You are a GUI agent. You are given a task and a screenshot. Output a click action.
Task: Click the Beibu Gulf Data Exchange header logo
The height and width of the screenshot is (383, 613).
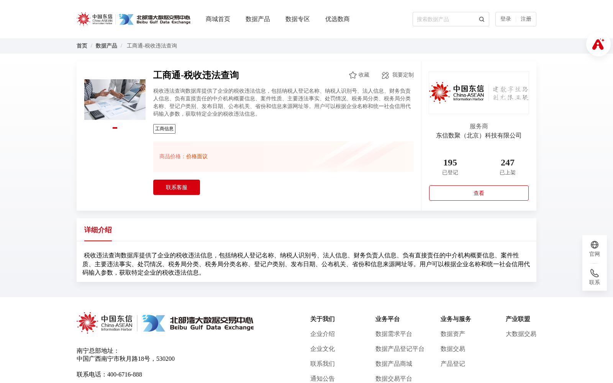click(154, 19)
